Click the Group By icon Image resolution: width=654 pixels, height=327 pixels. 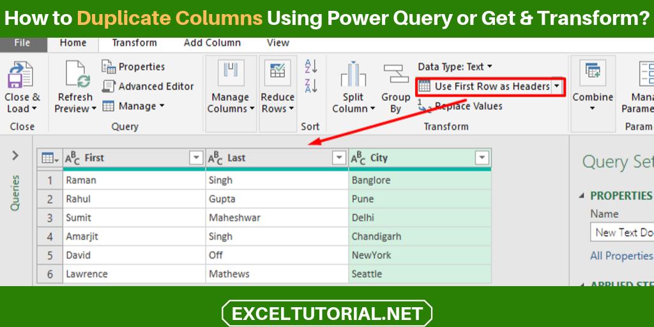396,74
